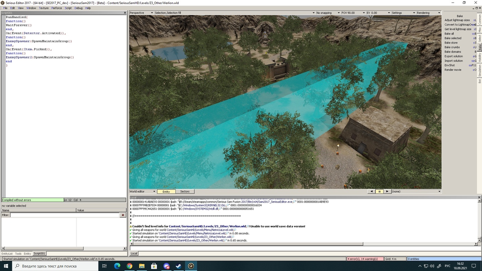This screenshot has height=271, width=482.
Task: Select the Local log tab
Action: click(134, 254)
